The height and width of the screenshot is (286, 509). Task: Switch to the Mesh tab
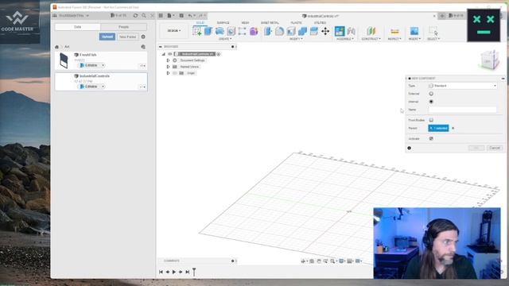(246, 23)
